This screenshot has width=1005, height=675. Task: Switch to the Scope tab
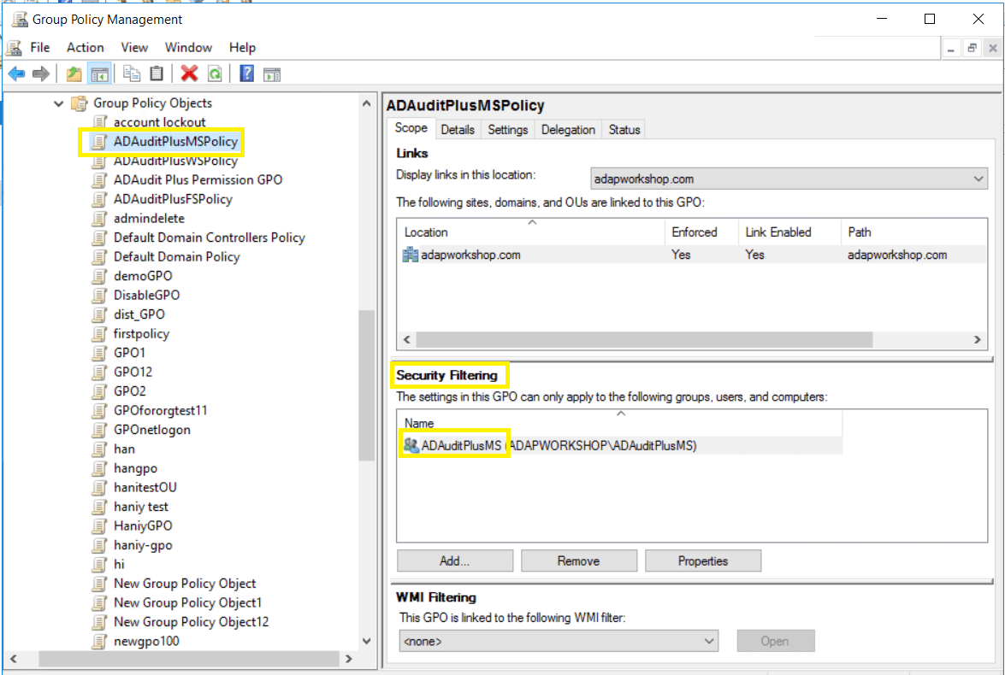tap(411, 127)
